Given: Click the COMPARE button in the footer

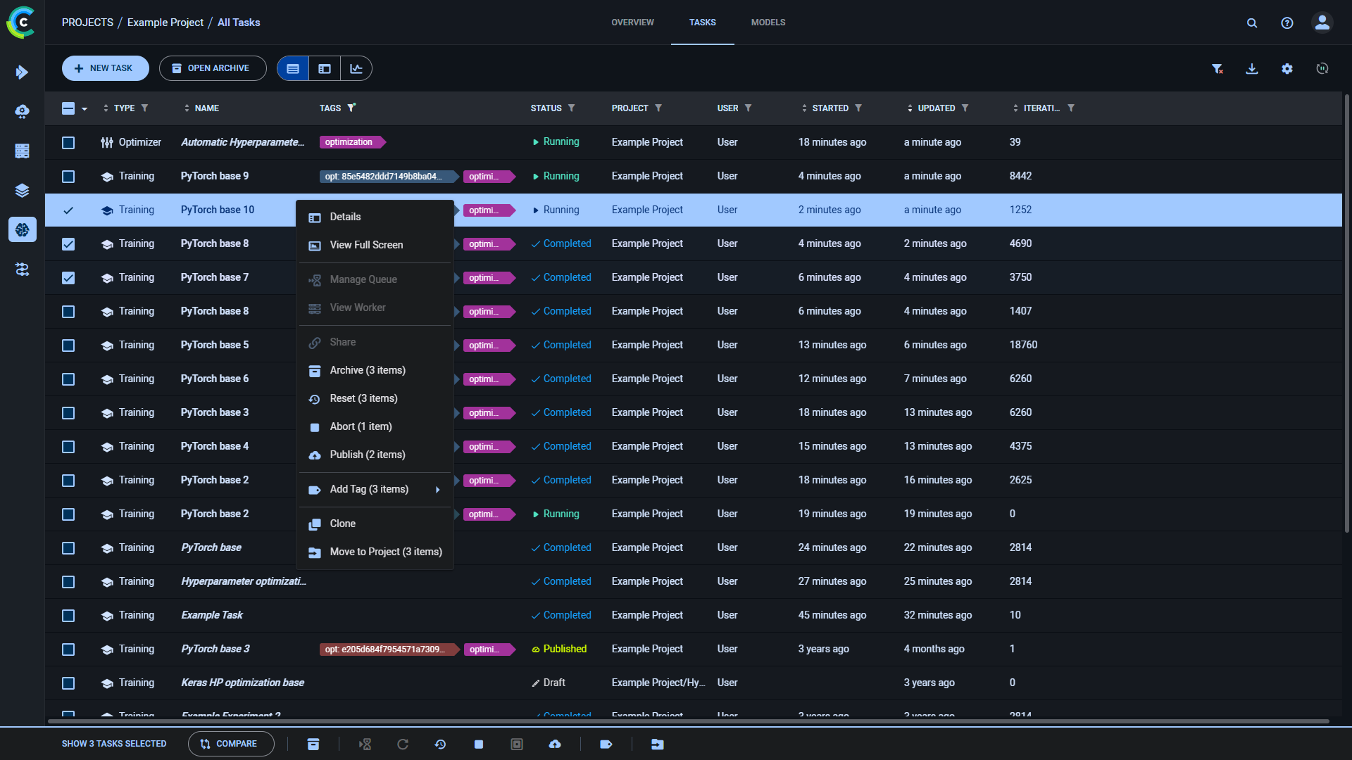Looking at the screenshot, I should tap(231, 744).
